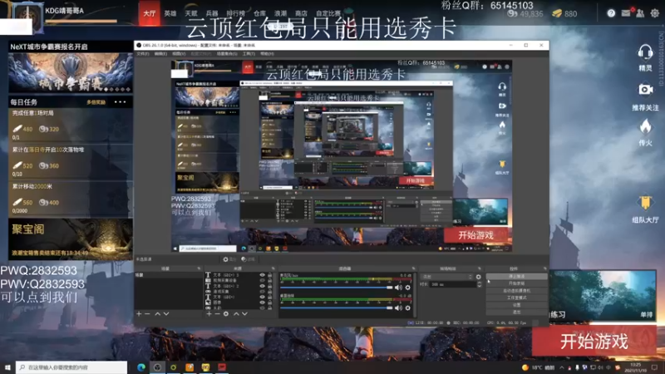Toggle lock on 视频采集设备 source

point(269,280)
